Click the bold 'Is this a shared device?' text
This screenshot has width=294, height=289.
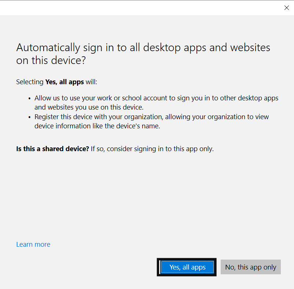(x=52, y=149)
